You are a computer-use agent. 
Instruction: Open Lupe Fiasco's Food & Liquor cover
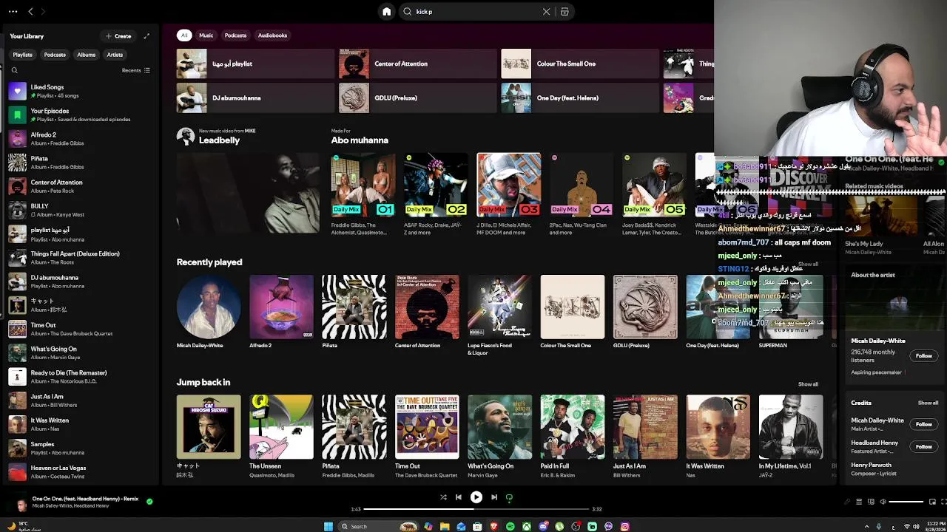coord(499,307)
